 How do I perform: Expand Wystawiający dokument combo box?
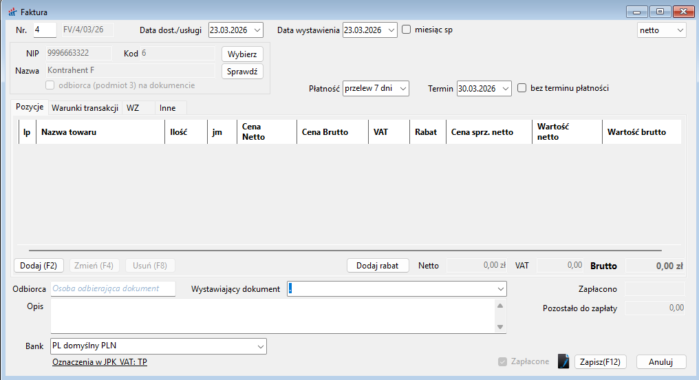499,289
